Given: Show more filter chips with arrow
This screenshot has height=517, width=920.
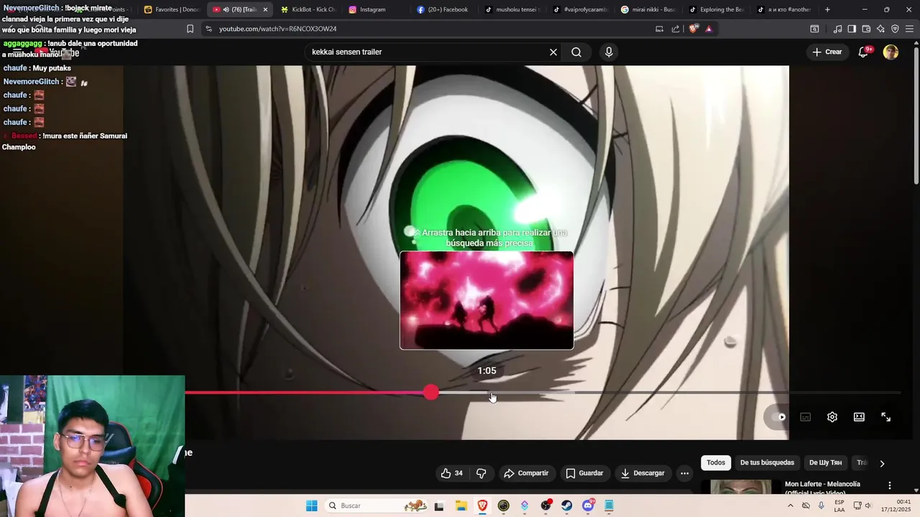Looking at the screenshot, I should click(x=882, y=464).
